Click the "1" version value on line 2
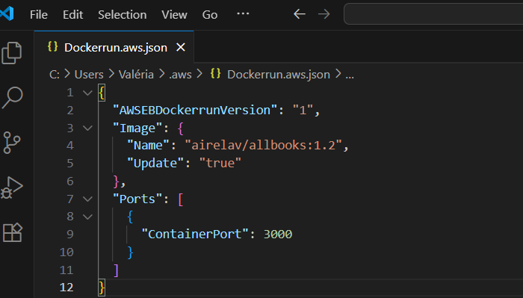Viewport: 523px width, 298px height. point(303,110)
